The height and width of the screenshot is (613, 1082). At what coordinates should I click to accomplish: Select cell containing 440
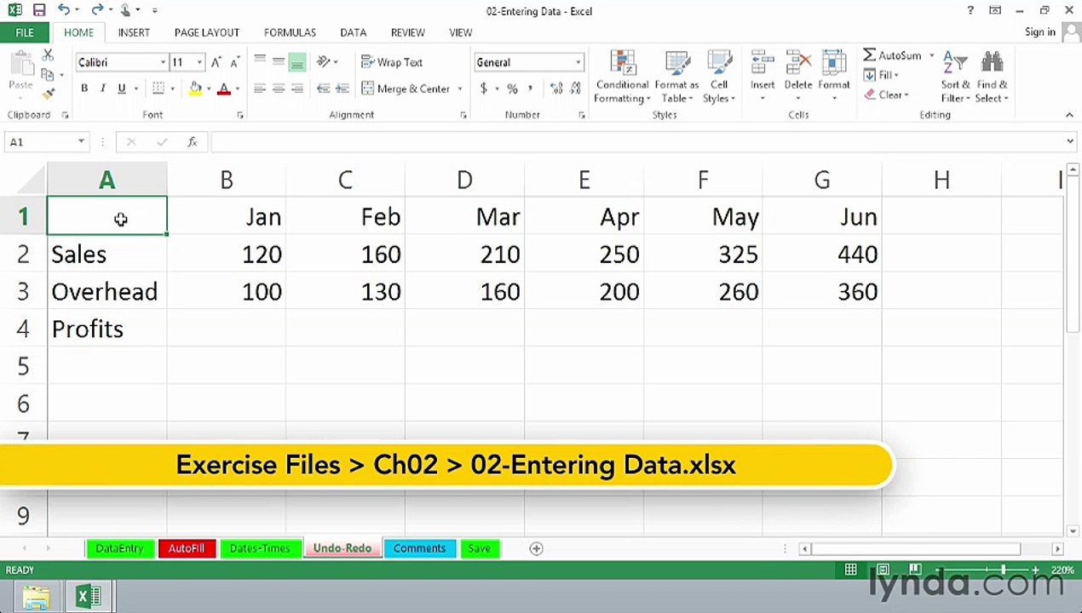coord(822,255)
